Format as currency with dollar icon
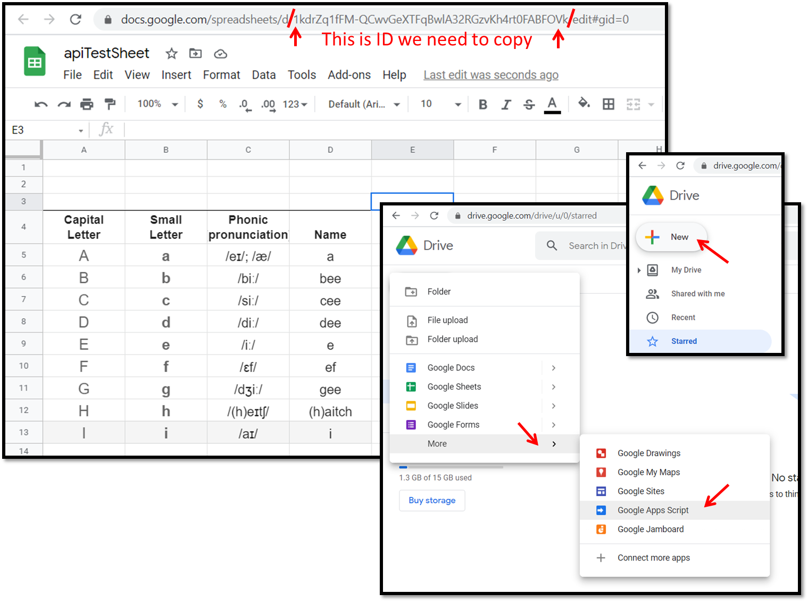808x602 pixels. 200,104
